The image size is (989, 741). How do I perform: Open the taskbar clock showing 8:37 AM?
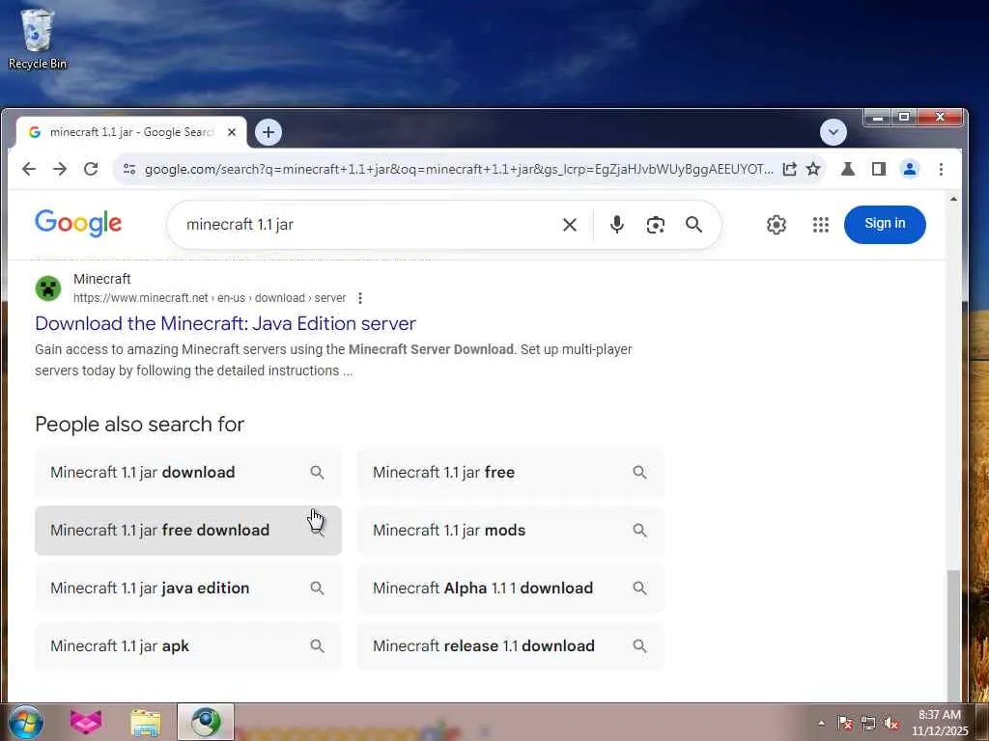(x=940, y=723)
